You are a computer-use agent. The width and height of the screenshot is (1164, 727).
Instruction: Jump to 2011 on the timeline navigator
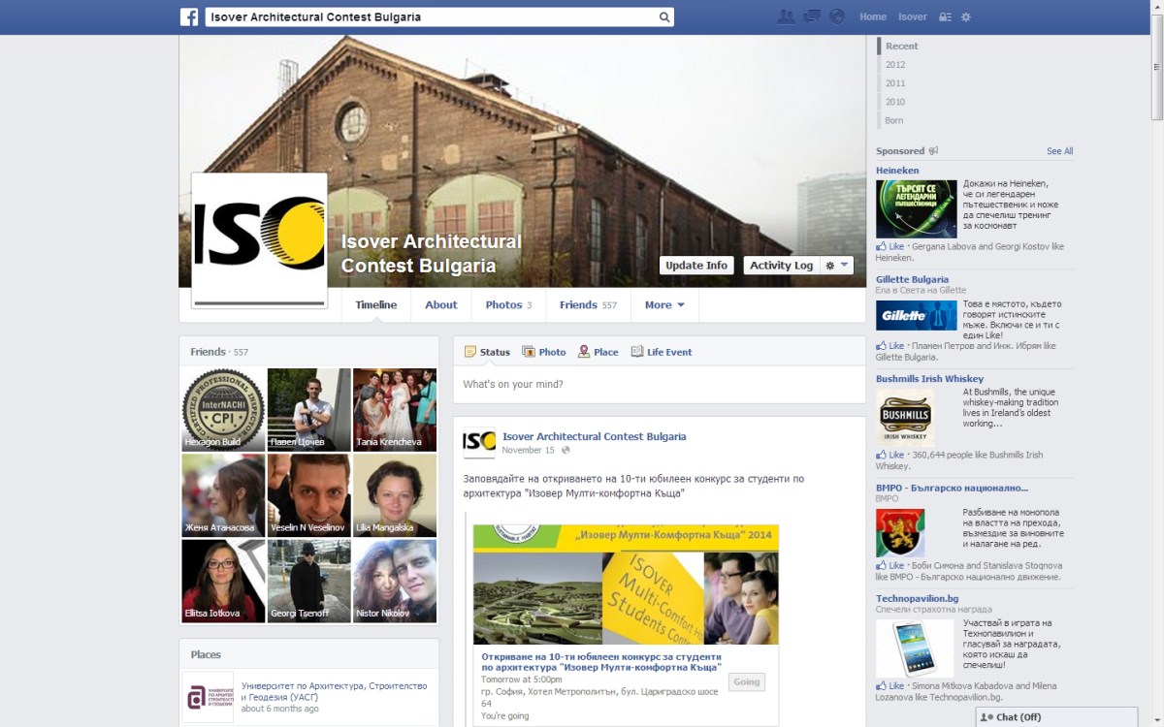coord(894,83)
